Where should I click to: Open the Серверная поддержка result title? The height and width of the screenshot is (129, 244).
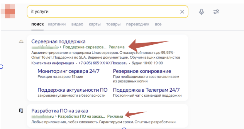point(58,41)
